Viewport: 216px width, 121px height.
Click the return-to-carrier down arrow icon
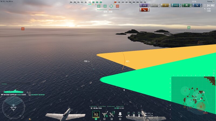point(120,114)
